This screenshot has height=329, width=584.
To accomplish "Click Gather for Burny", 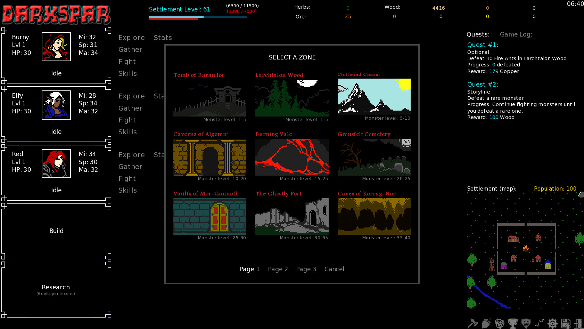I will click(x=130, y=50).
